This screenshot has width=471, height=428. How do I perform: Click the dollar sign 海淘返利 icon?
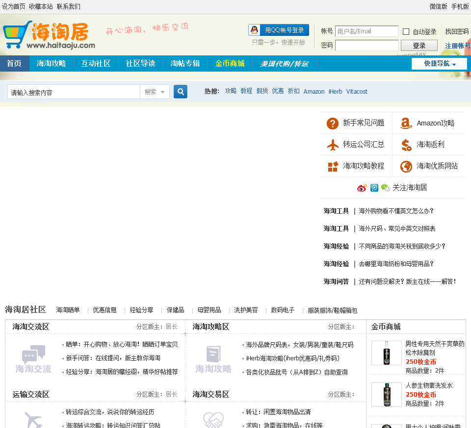(406, 145)
